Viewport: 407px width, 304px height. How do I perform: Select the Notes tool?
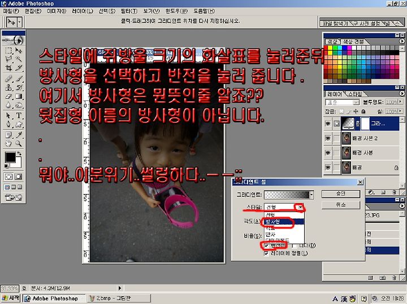(8, 135)
